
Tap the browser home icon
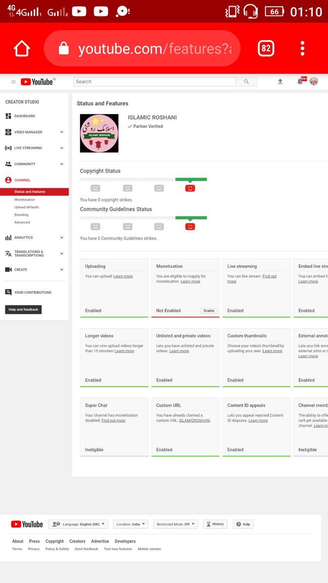(22, 49)
